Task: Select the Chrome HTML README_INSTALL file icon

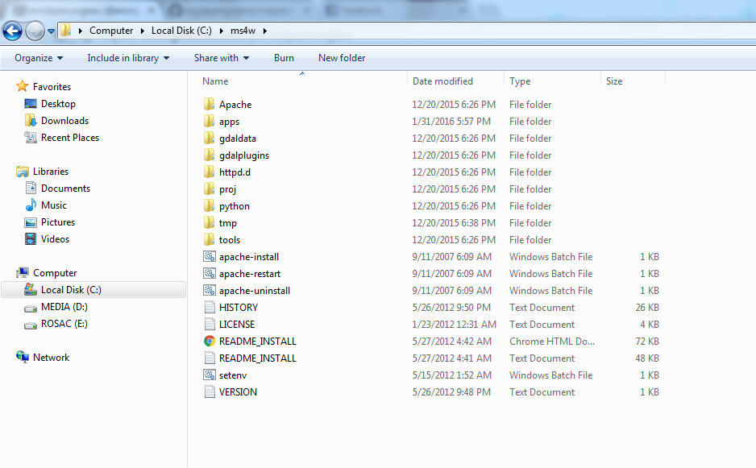Action: tap(210, 342)
